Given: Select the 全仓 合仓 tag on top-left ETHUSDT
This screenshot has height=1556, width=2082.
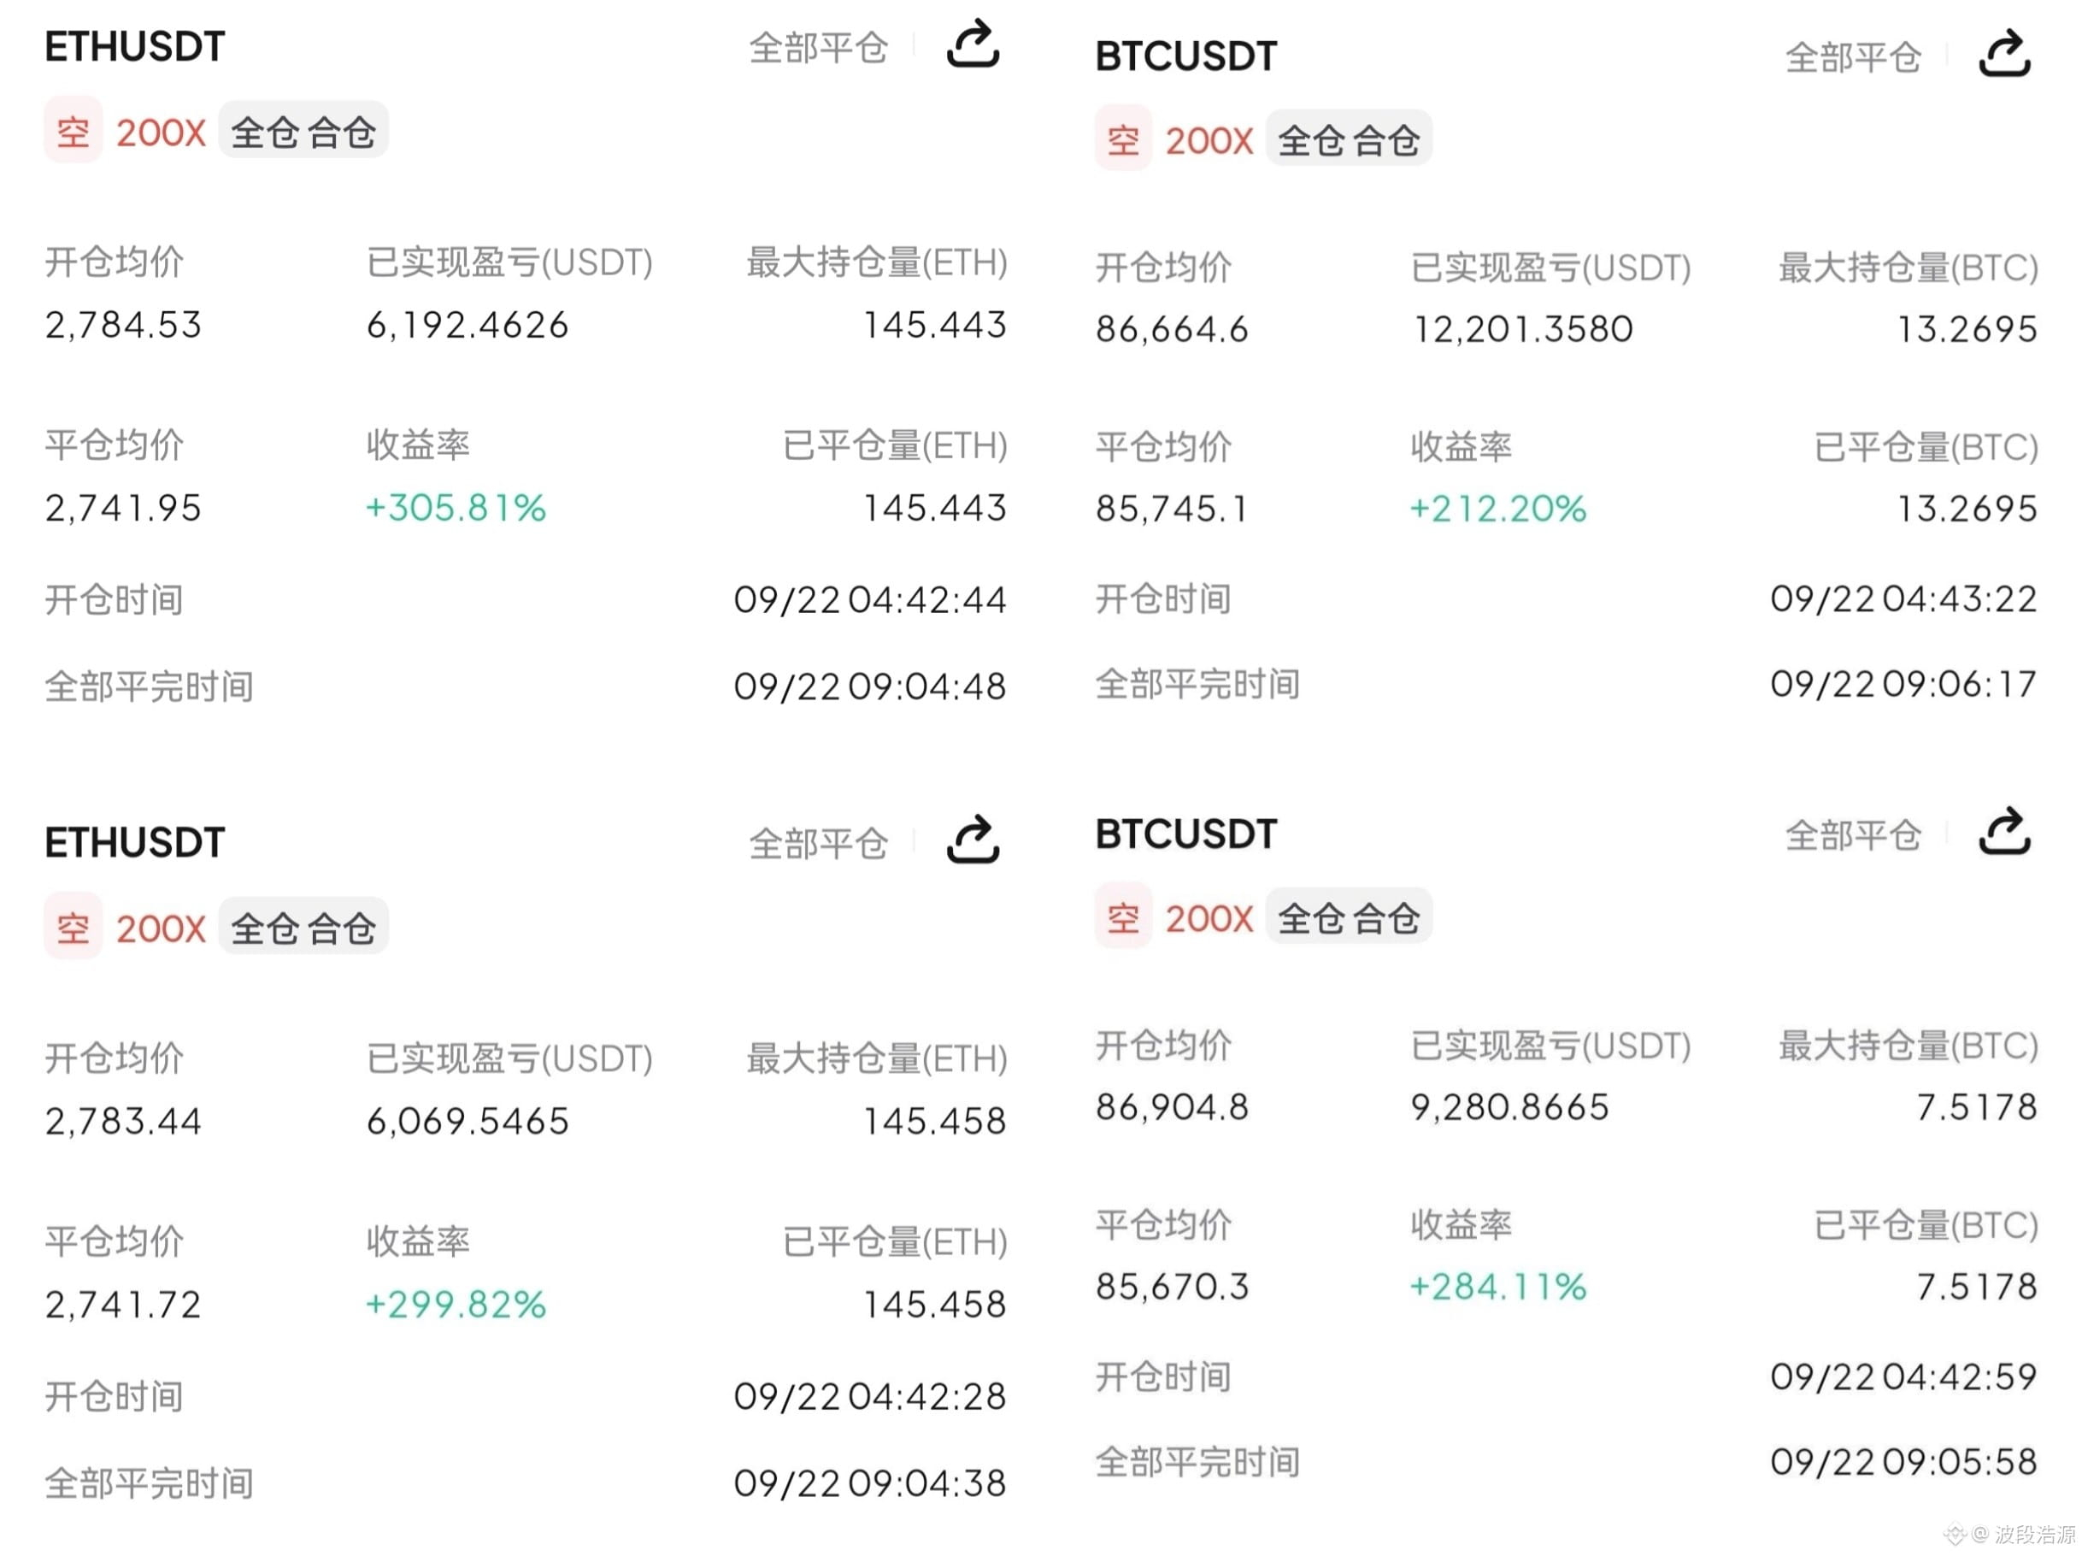Looking at the screenshot, I should click(x=303, y=131).
